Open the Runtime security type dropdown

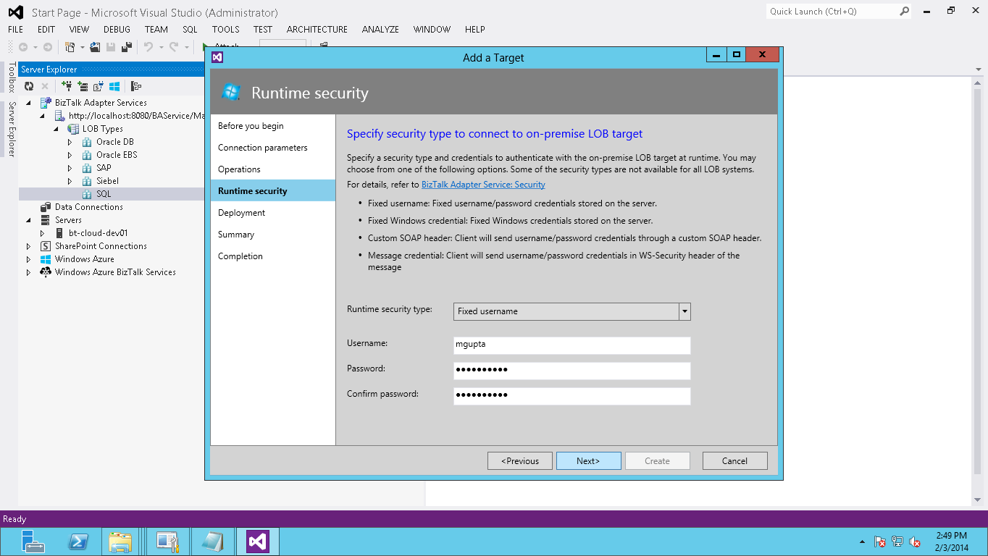click(685, 311)
